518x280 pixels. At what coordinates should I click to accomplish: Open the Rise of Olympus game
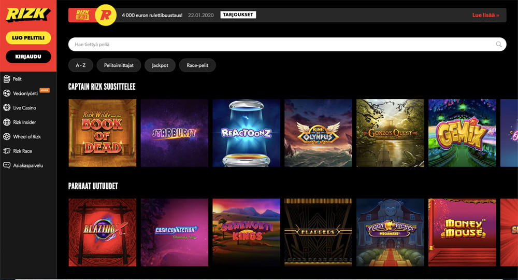(x=318, y=133)
